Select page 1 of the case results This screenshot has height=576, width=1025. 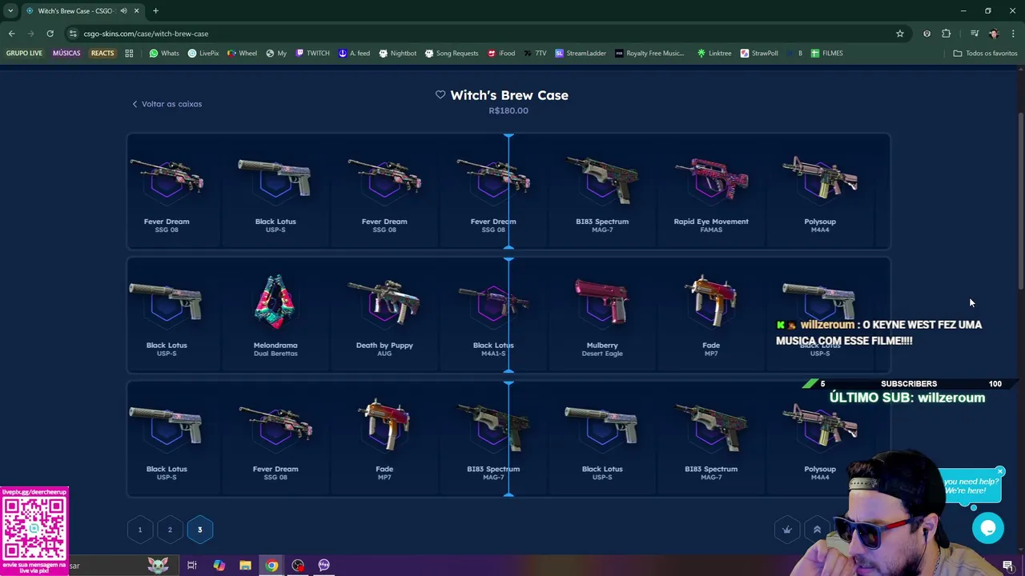pos(140,530)
